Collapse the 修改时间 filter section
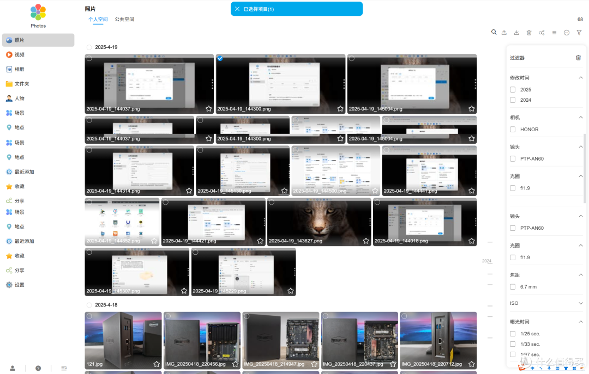Viewport: 589px width, 374px height. 581,78
